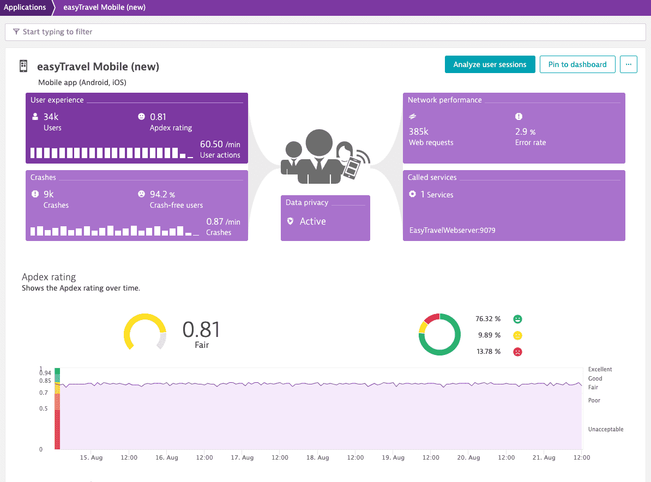
Task: Click the Services gear icon
Action: 412,194
